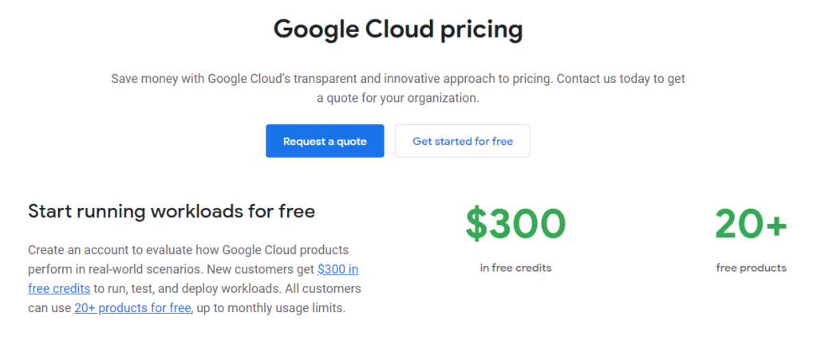Click the underlined 'free credits' text on second line

[59, 288]
